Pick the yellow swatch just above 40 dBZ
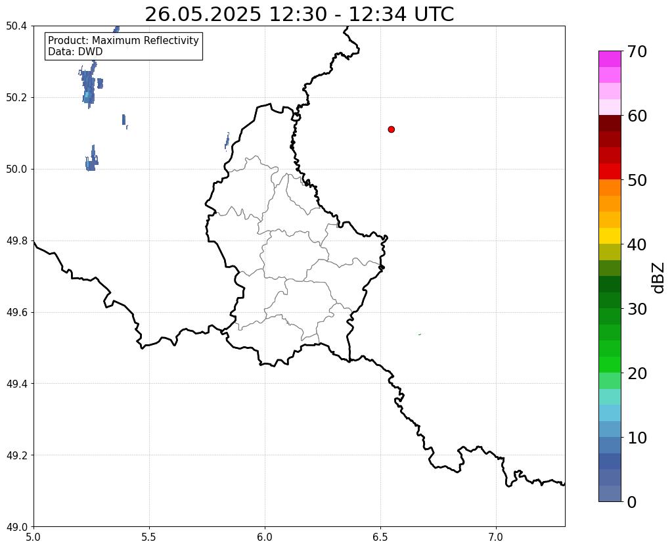 [x=610, y=236]
